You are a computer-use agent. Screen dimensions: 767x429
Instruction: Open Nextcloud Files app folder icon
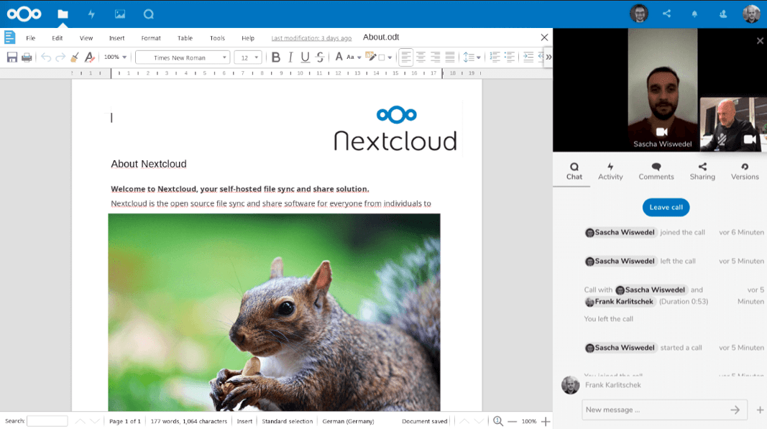click(x=63, y=14)
